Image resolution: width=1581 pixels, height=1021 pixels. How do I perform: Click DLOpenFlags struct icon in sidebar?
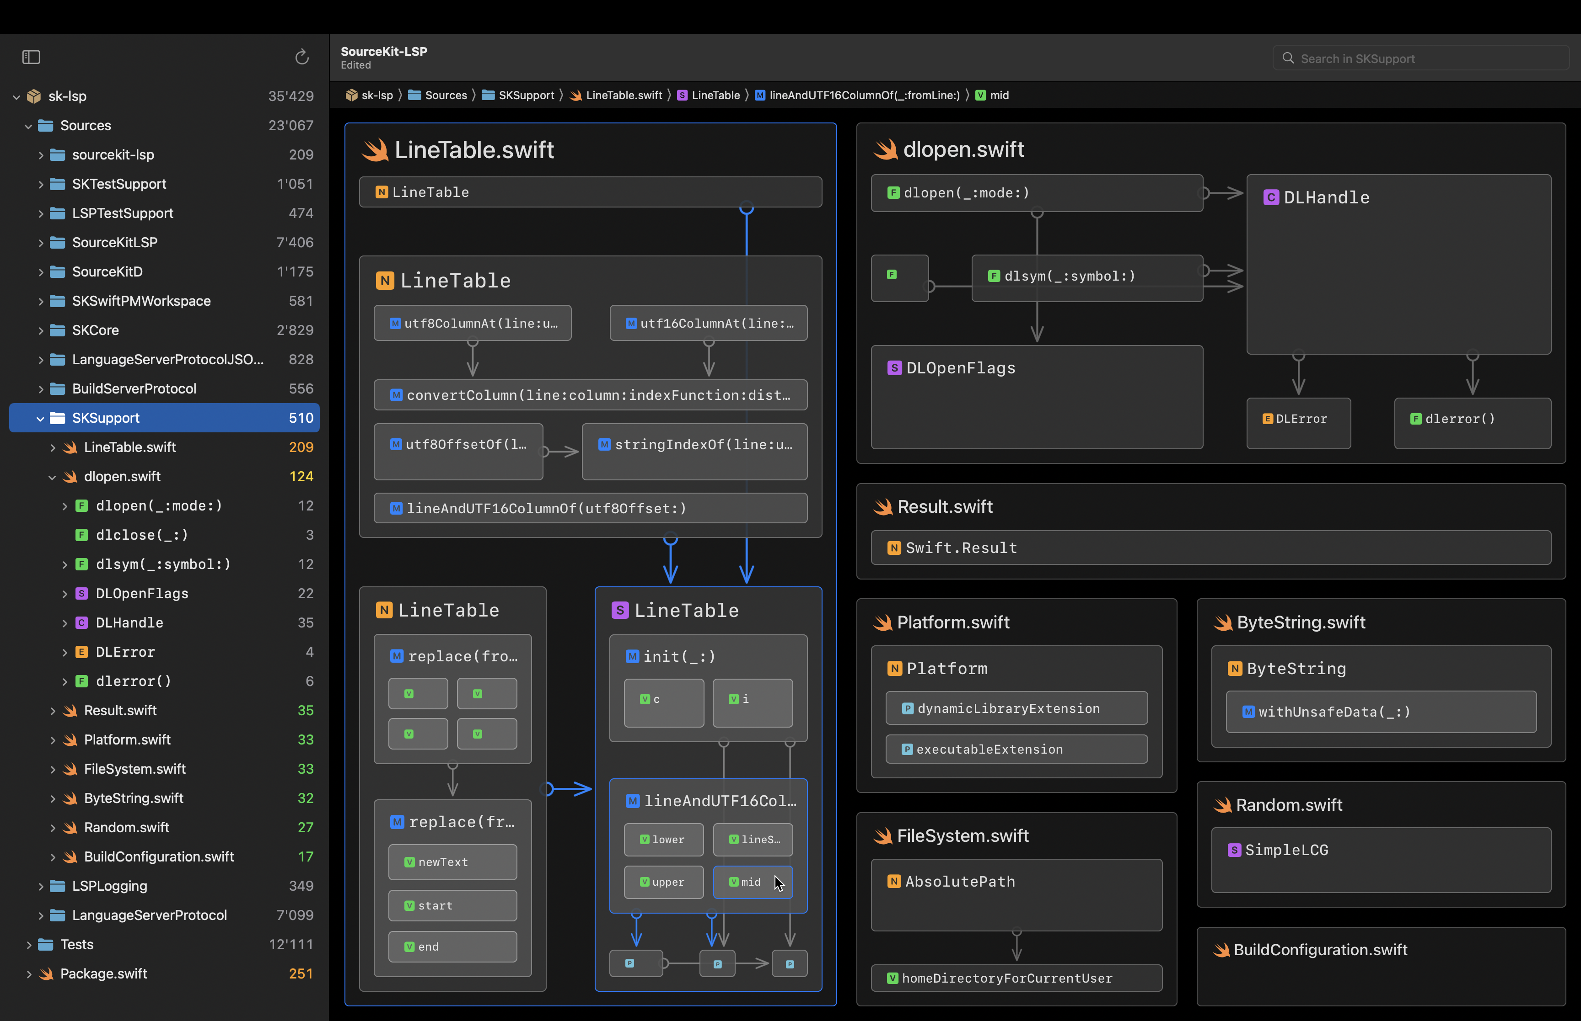(x=81, y=593)
